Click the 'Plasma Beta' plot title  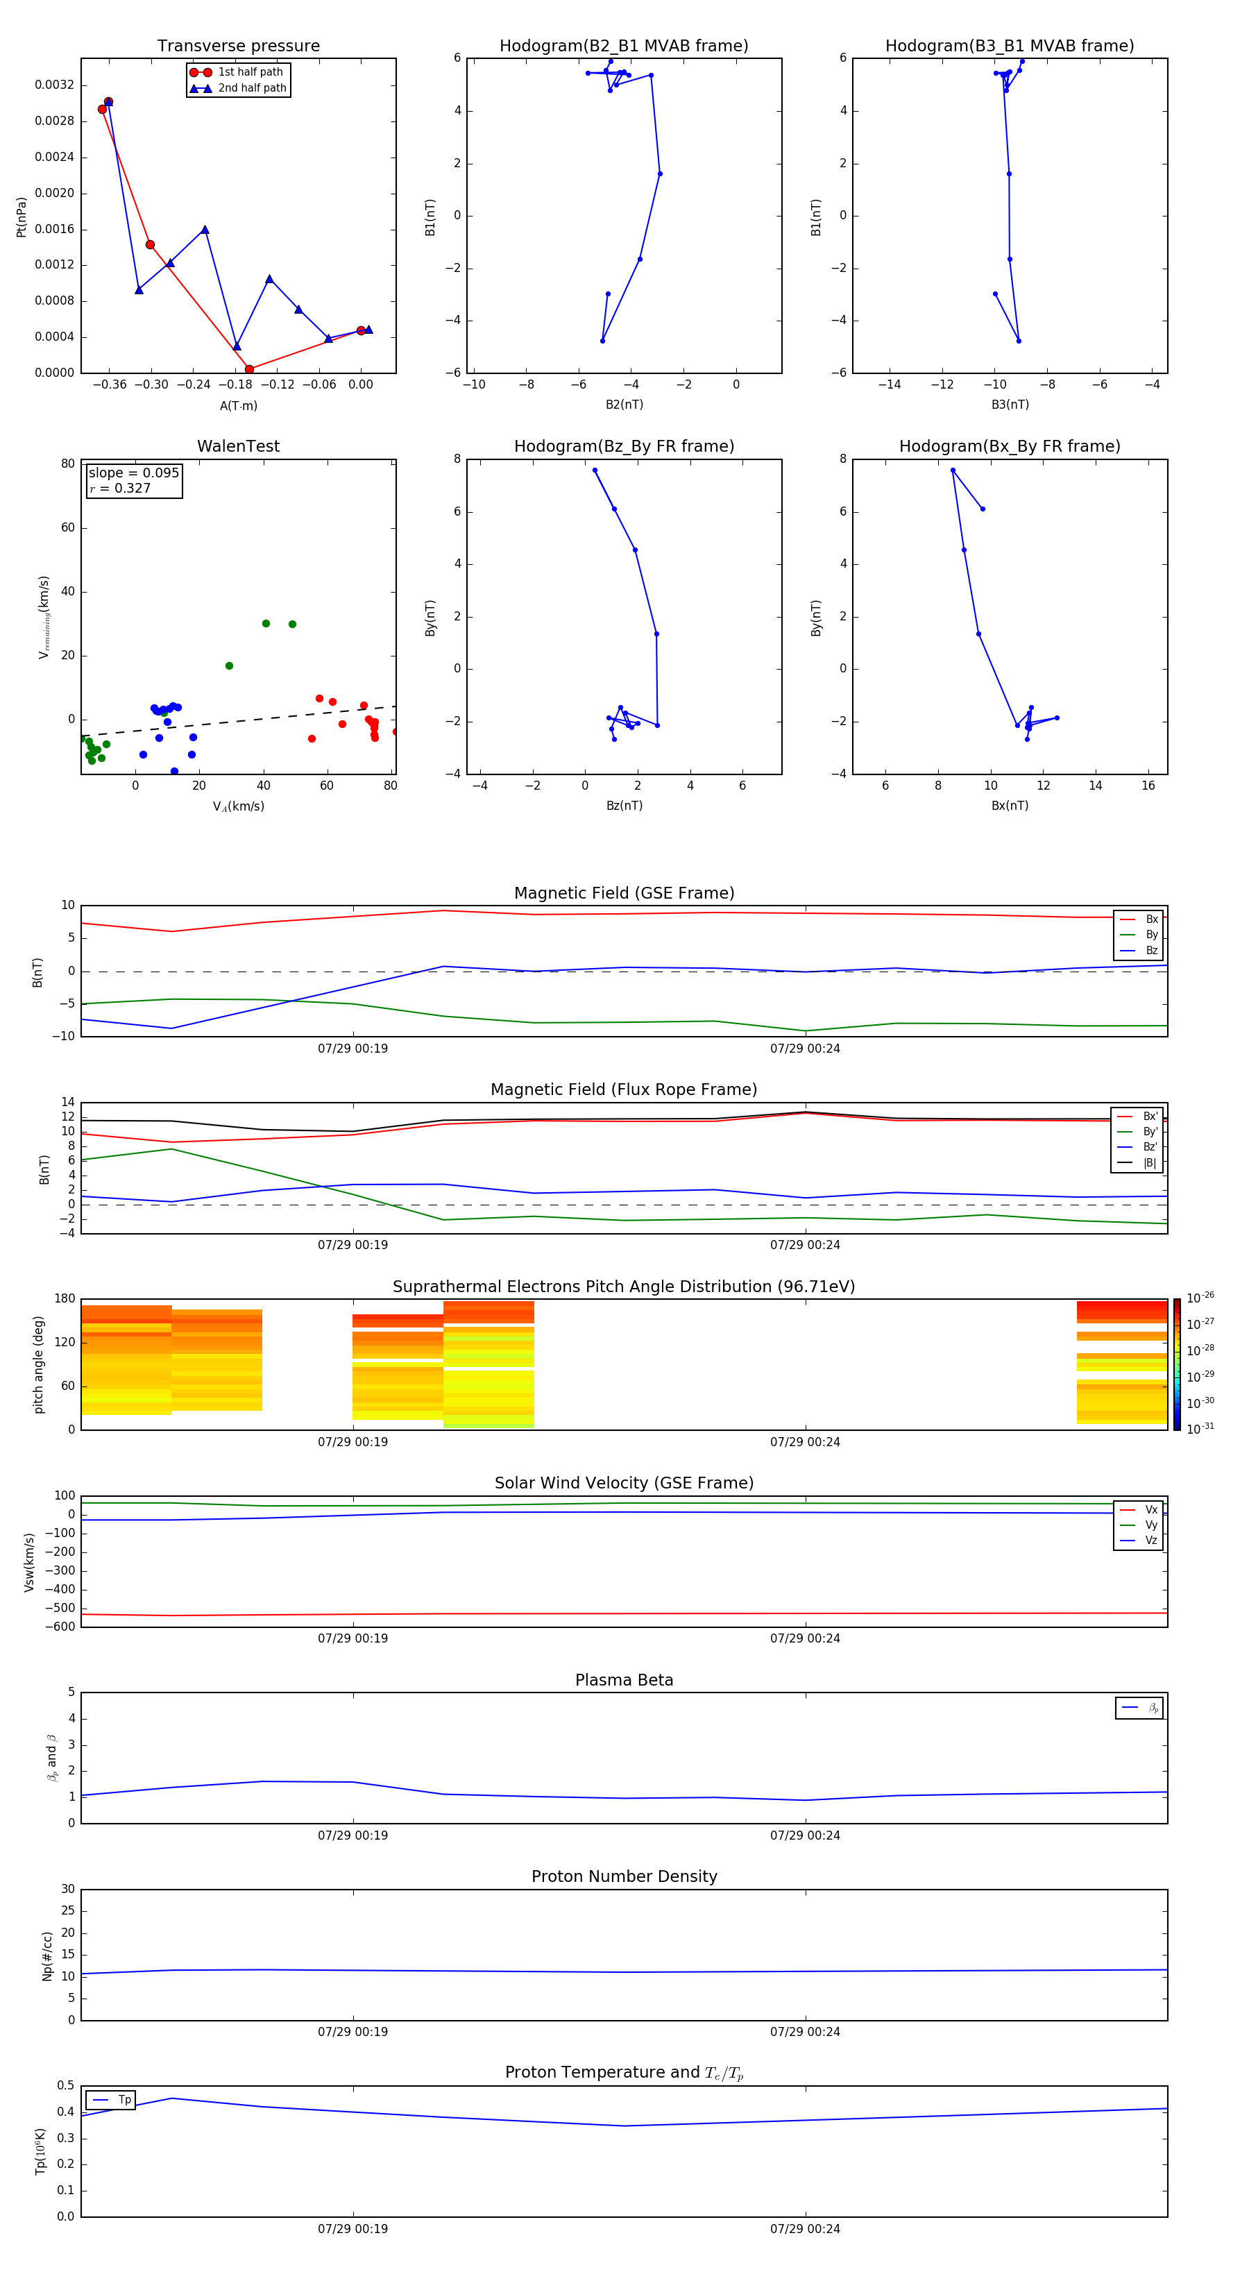tap(624, 1681)
